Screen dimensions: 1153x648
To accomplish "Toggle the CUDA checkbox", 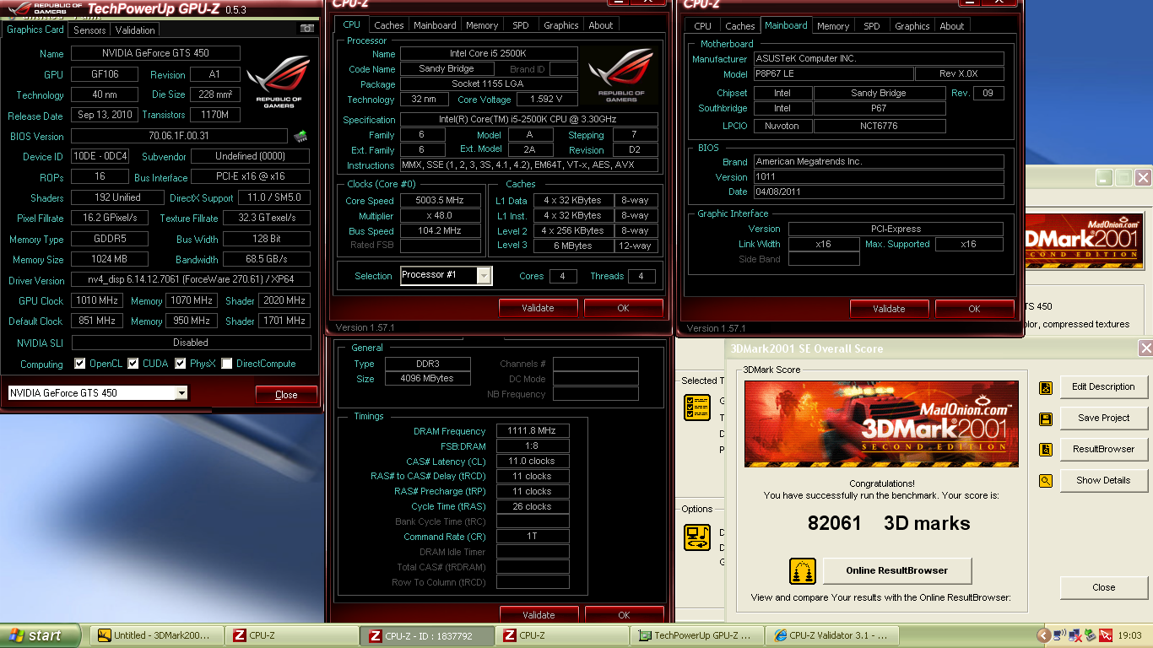I will (x=133, y=364).
